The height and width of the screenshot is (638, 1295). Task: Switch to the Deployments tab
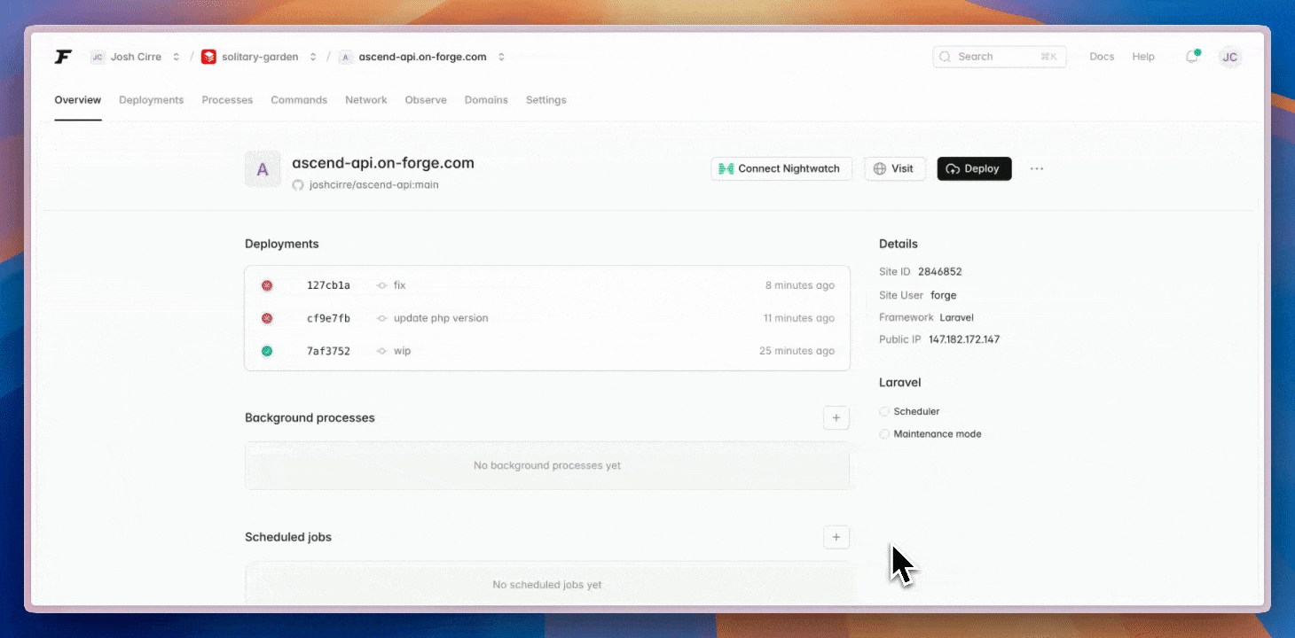click(151, 100)
